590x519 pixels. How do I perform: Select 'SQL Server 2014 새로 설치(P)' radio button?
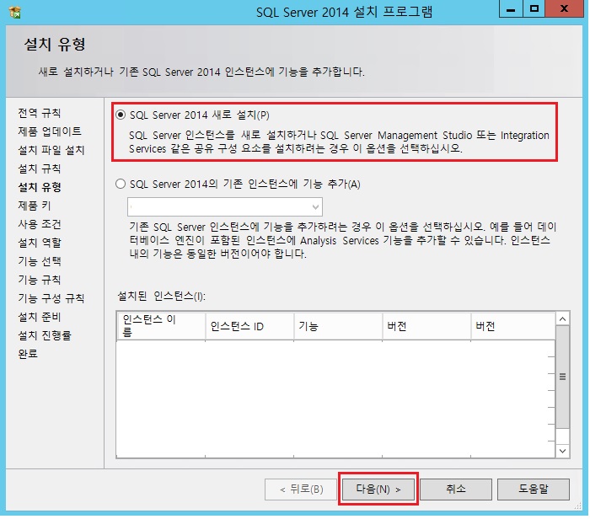[x=121, y=115]
